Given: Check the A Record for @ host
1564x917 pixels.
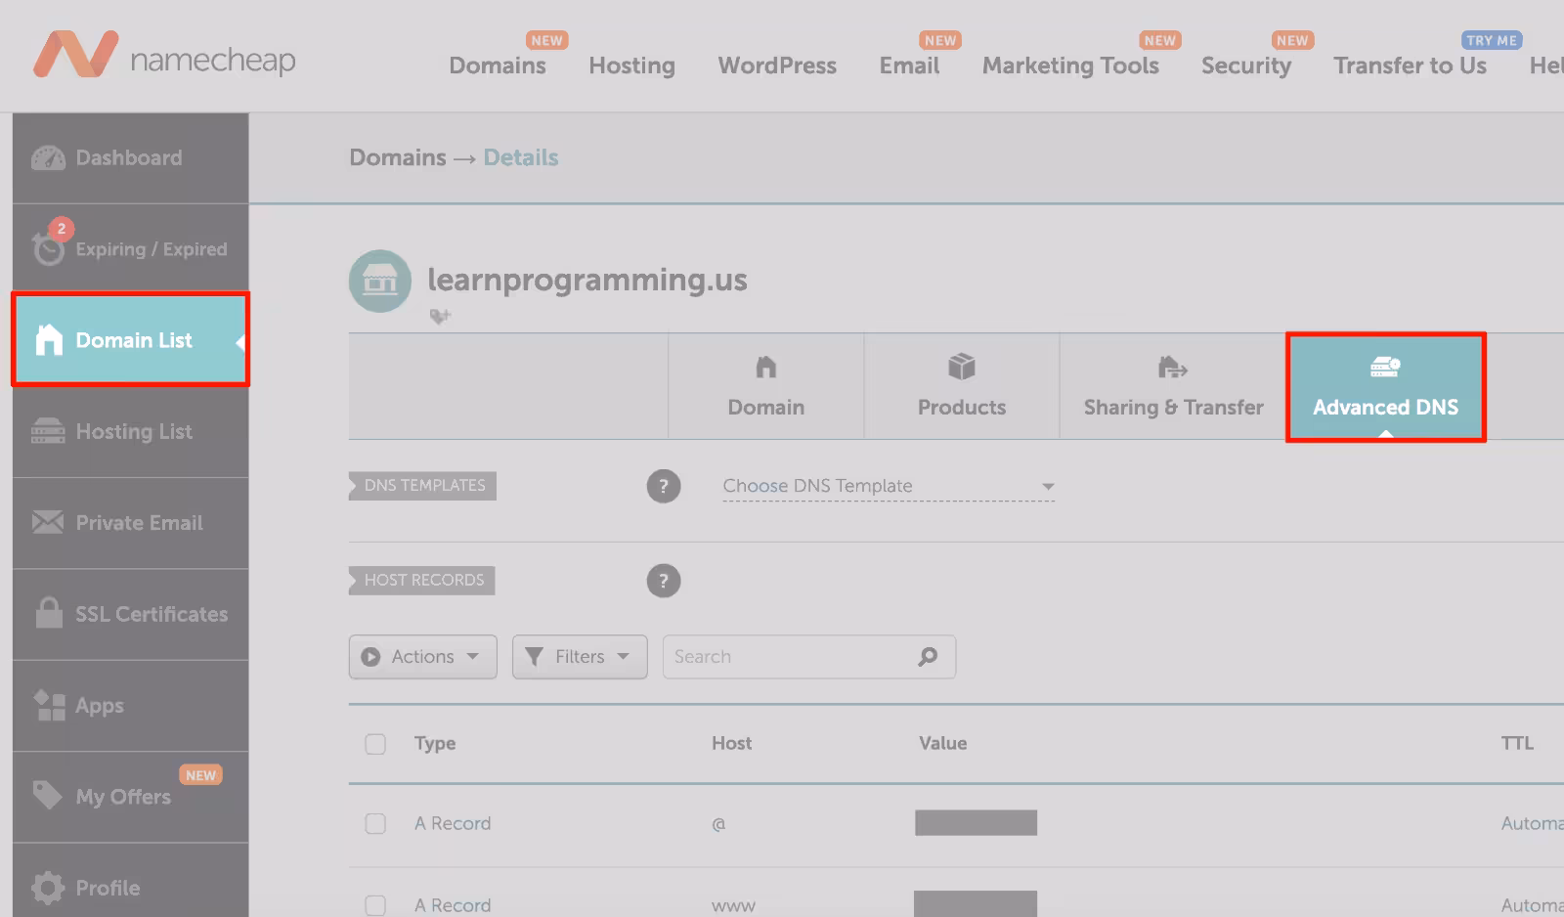Looking at the screenshot, I should (375, 823).
